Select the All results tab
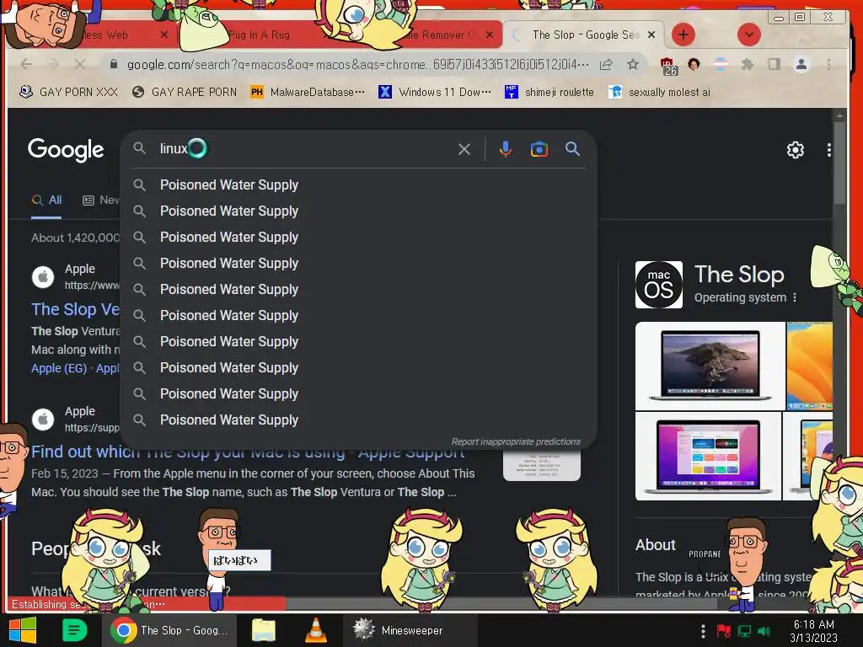This screenshot has height=647, width=863. pos(47,201)
